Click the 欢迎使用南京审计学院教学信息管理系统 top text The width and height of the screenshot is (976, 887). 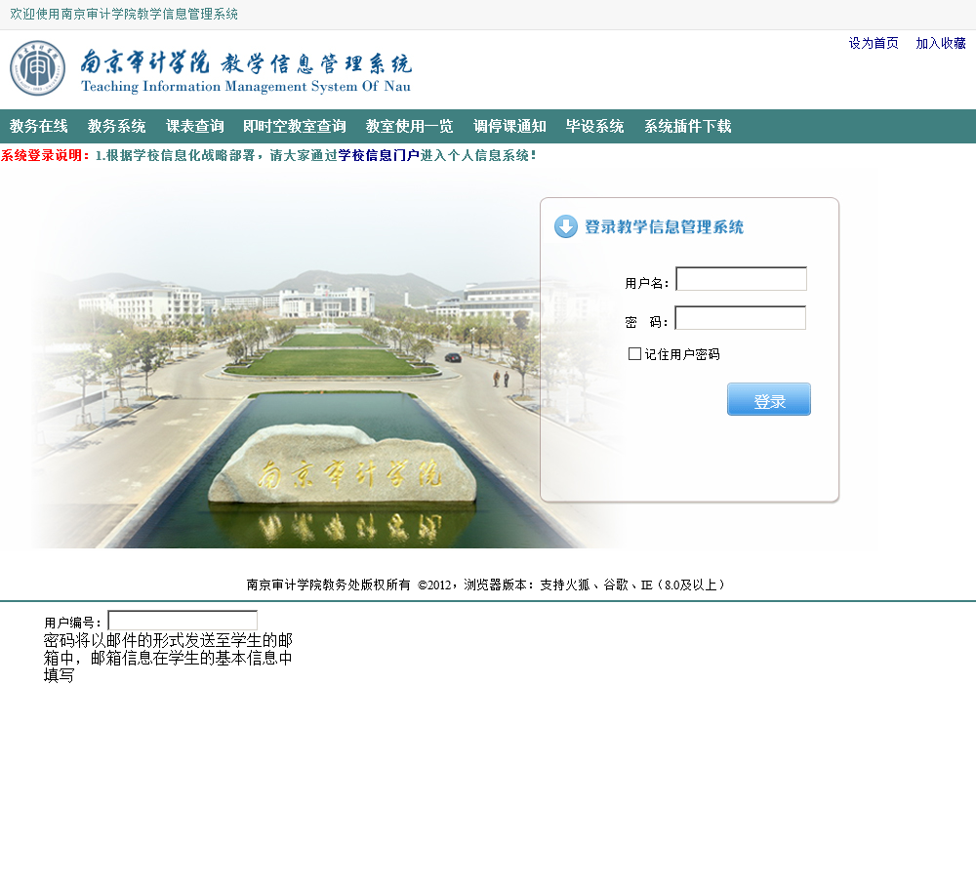[x=124, y=14]
